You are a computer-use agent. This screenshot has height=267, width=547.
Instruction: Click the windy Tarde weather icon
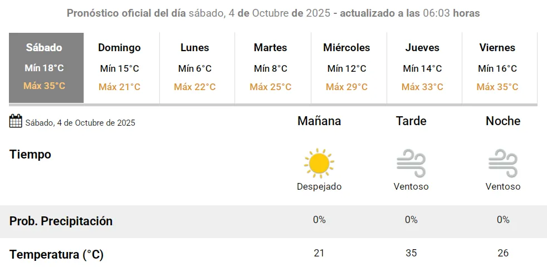411,163
